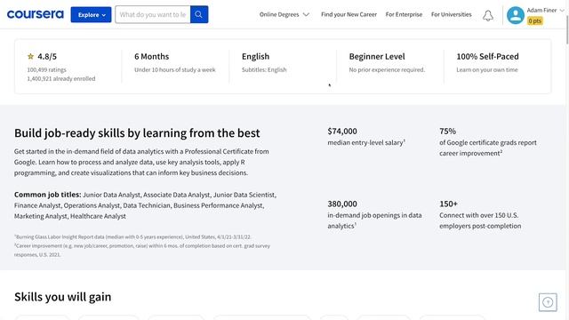Open notifications bell icon

pos(488,16)
